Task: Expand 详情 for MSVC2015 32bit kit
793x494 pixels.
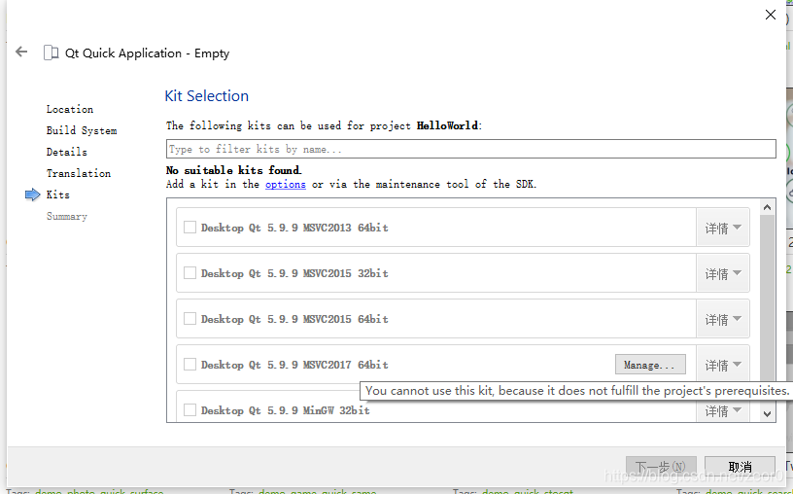Action: 723,273
